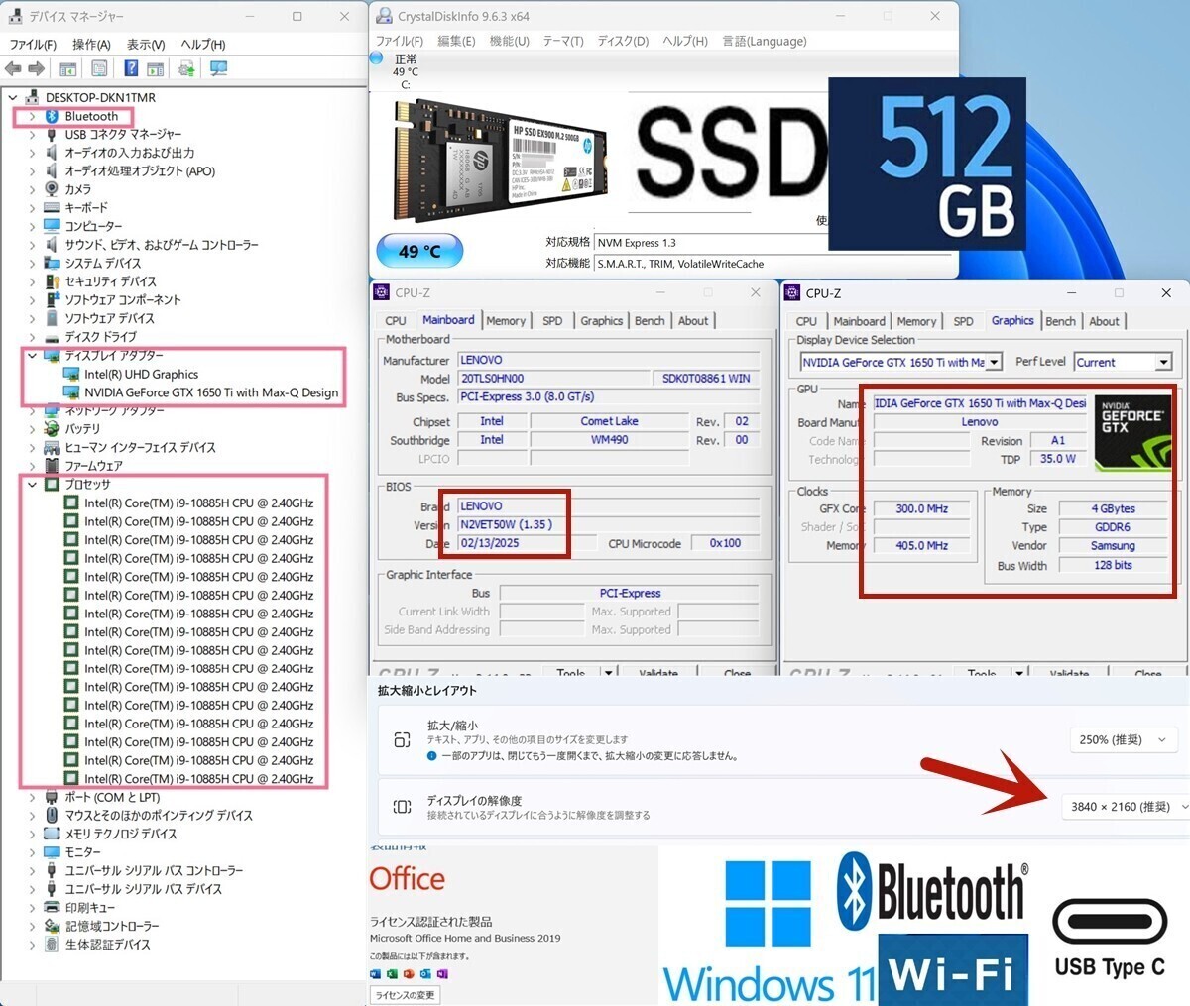Click the TDP value 35.0 W

(x=1057, y=459)
